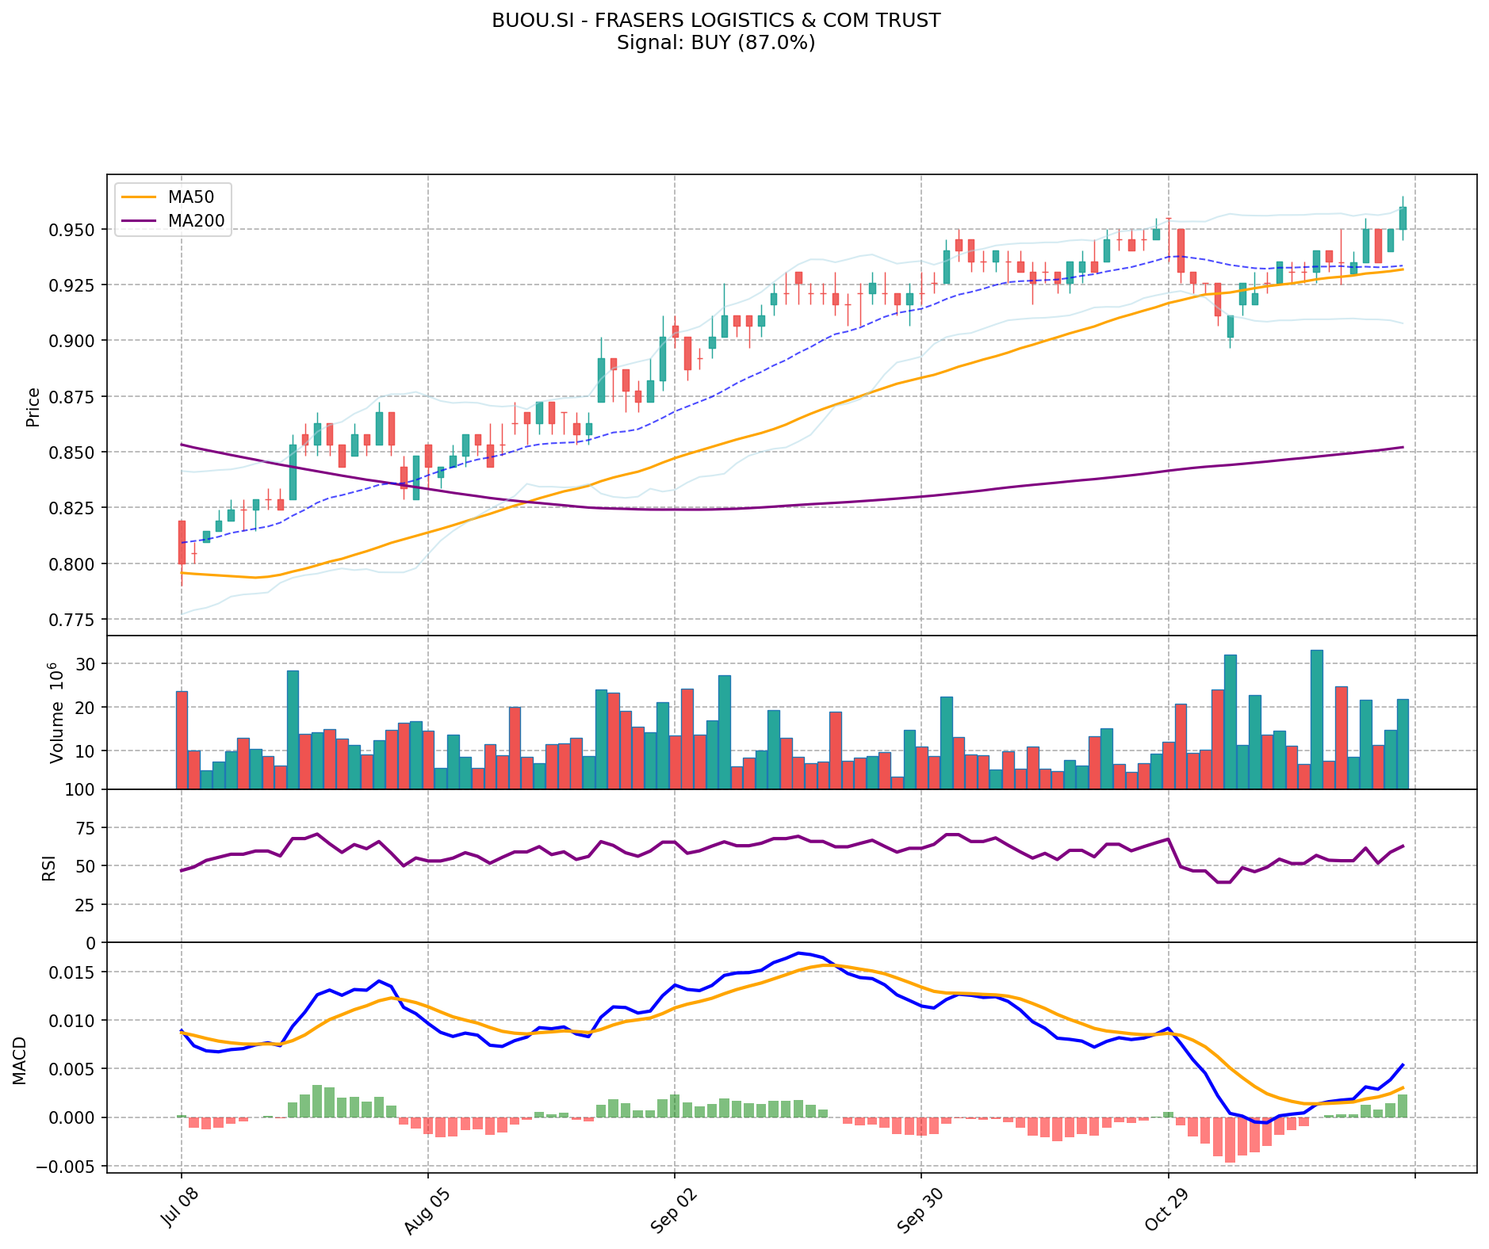The height and width of the screenshot is (1249, 1489).
Task: Click the MA50 legend label
Action: [x=190, y=196]
